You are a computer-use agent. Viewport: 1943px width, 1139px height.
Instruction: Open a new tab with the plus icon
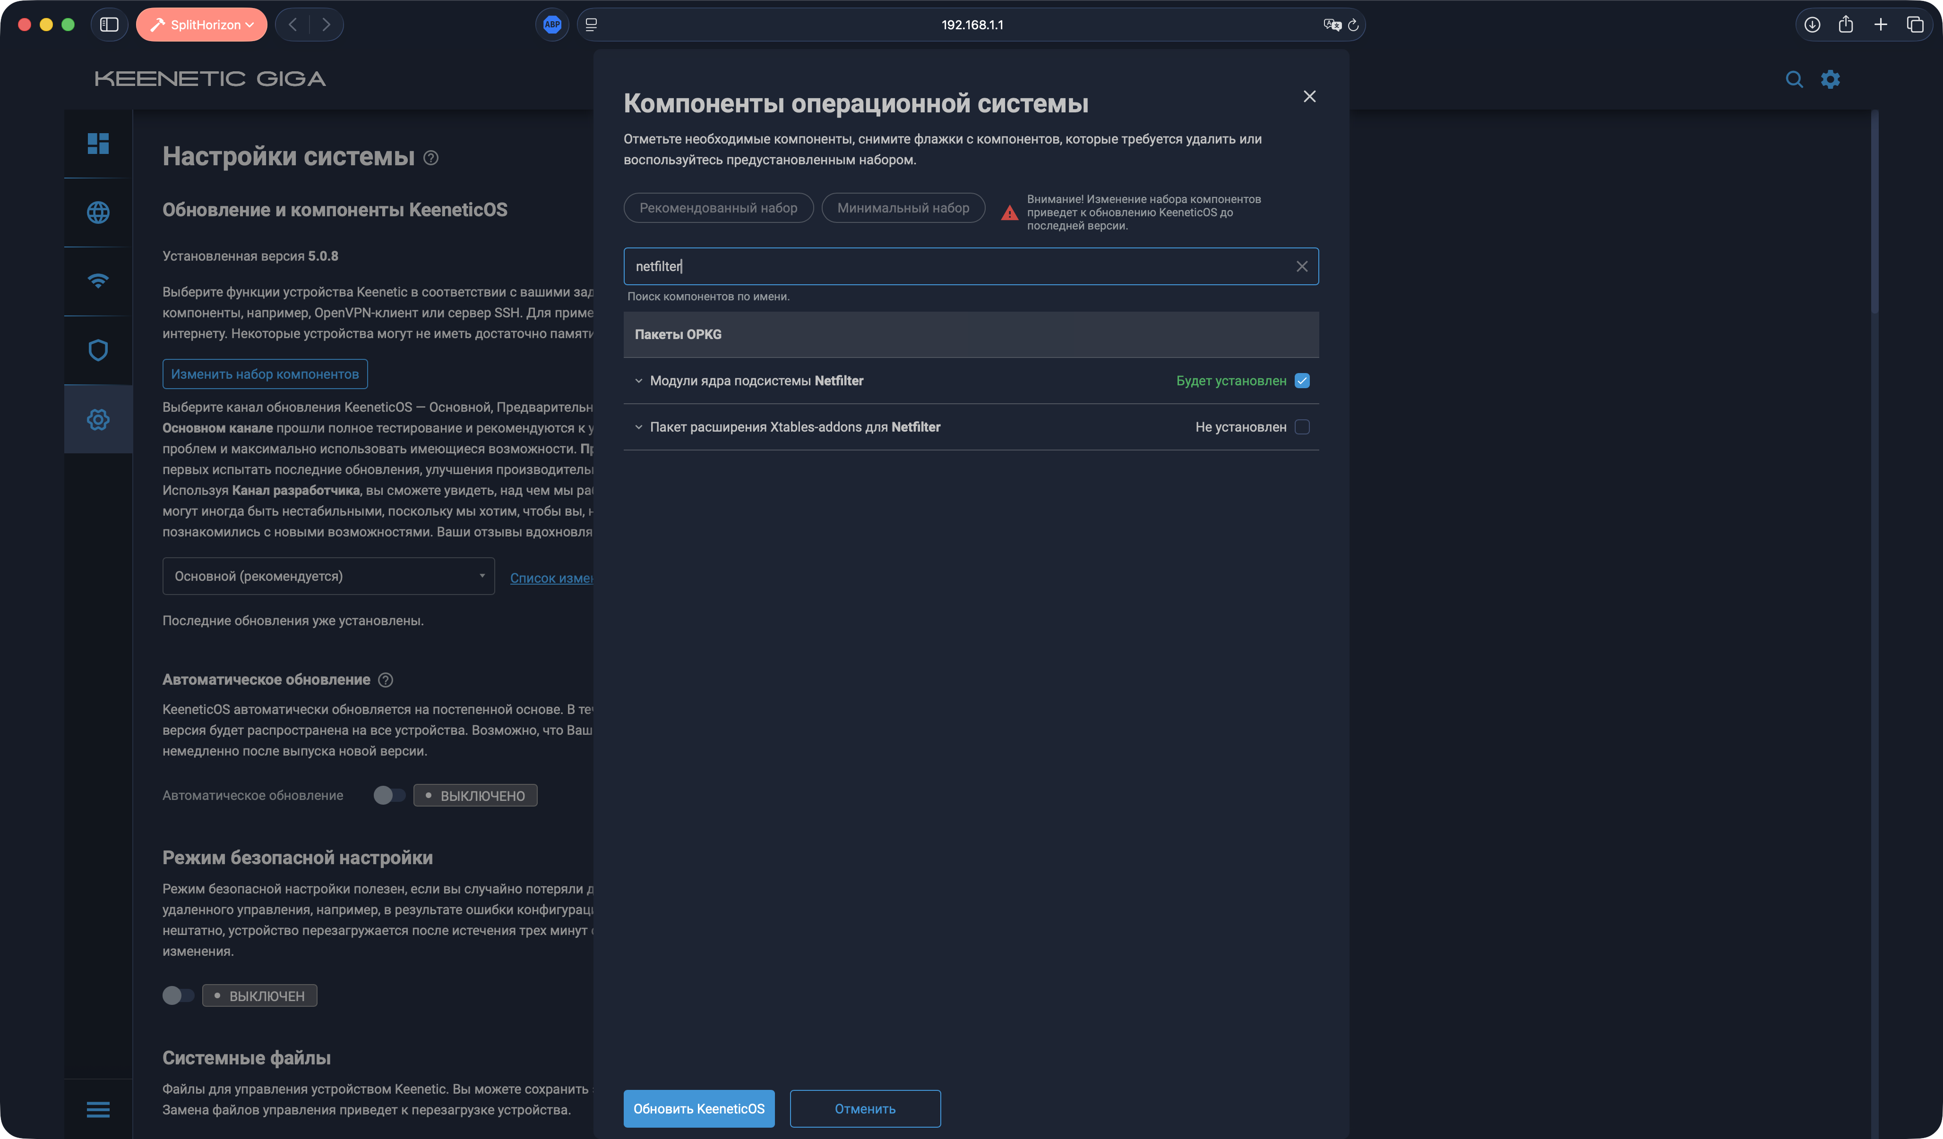pos(1881,25)
